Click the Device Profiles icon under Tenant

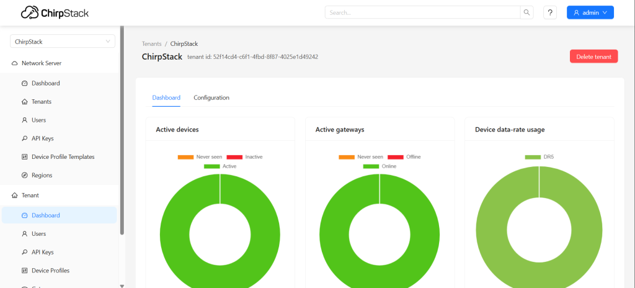point(25,271)
